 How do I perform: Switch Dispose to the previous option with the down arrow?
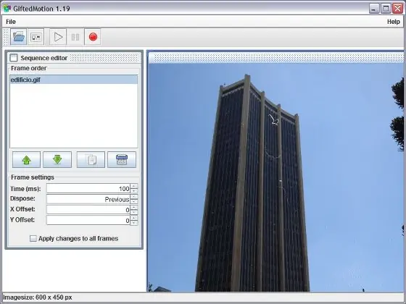coord(134,202)
